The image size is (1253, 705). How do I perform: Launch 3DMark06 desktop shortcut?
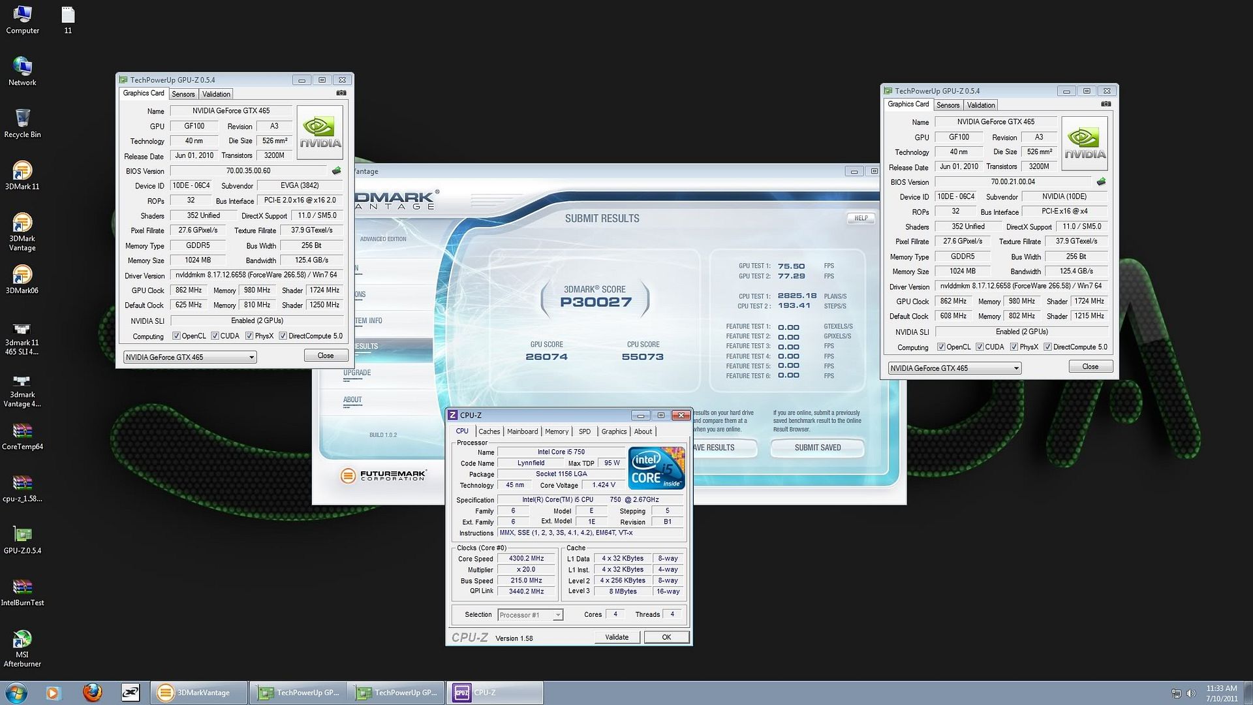point(22,280)
